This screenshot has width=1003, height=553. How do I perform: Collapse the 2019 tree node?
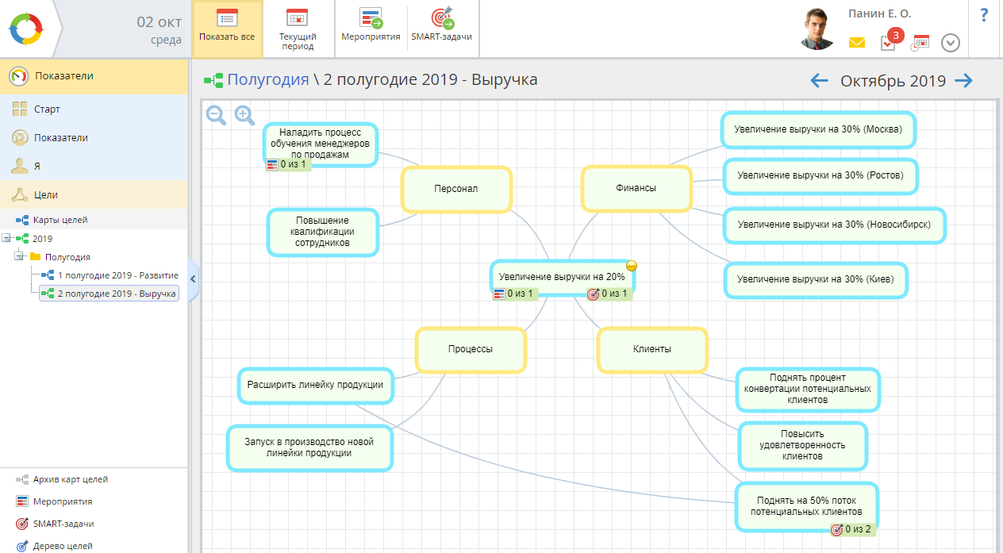coord(6,238)
